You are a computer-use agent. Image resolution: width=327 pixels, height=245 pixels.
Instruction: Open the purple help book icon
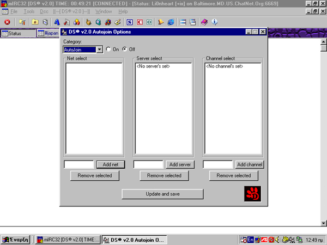204,22
